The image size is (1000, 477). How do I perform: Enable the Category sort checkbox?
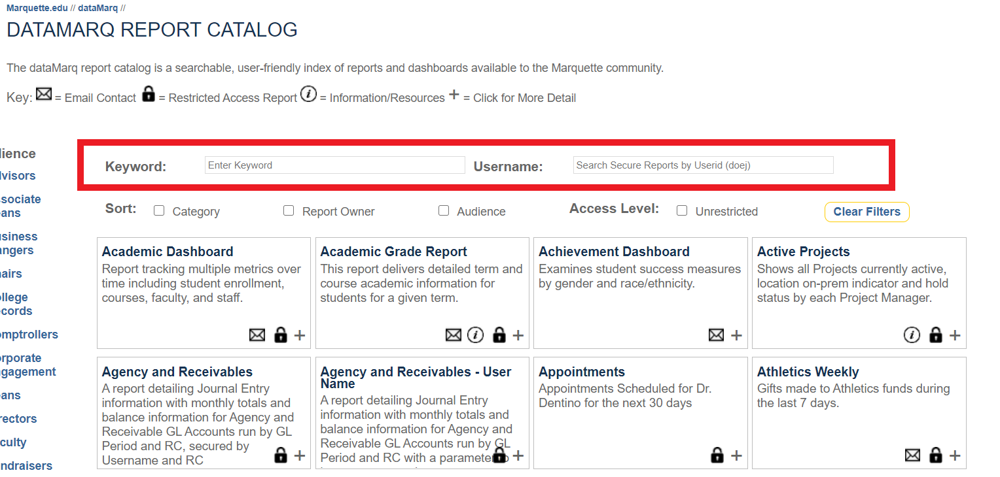159,210
